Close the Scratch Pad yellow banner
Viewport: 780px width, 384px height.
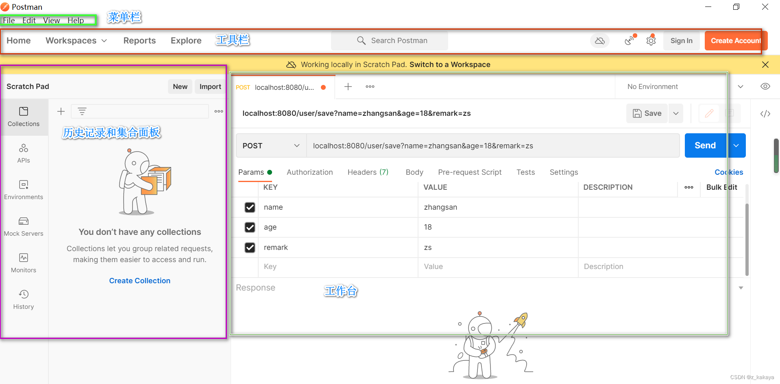765,65
